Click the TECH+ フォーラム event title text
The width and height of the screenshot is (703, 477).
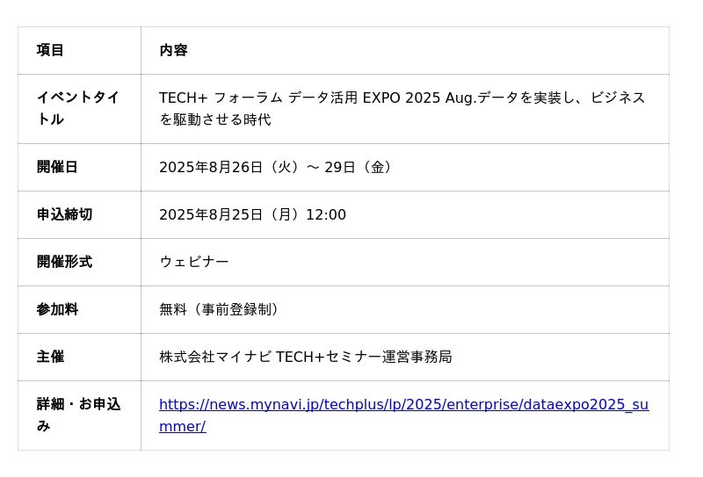[x=402, y=109]
